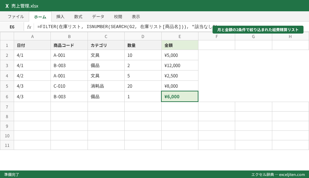Select row 6 header
309x178 pixels.
coord(7,97)
